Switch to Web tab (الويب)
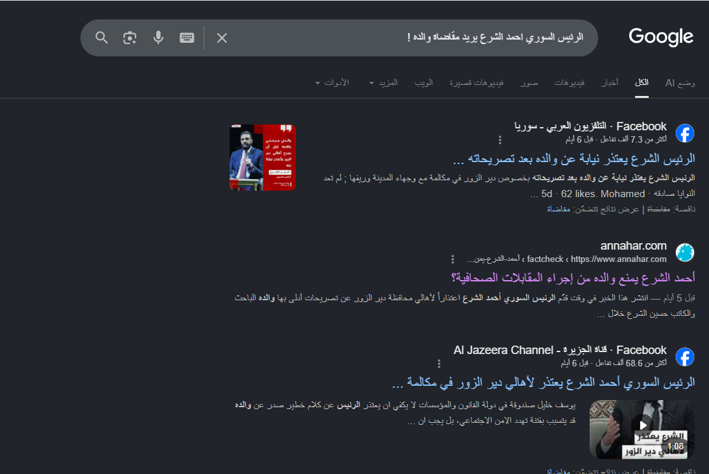This screenshot has height=474, width=709. pyautogui.click(x=423, y=83)
